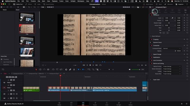Click the Replace Clip toolbar icon
190x106 pixels.
click(x=61, y=69)
